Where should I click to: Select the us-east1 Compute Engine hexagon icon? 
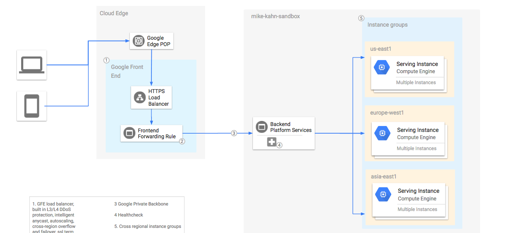click(x=382, y=67)
